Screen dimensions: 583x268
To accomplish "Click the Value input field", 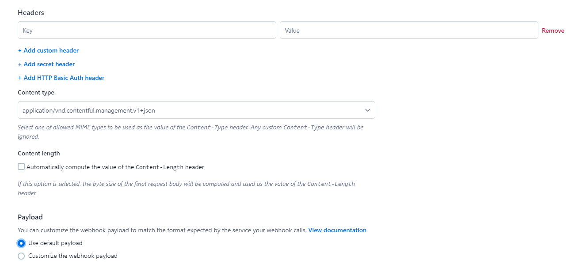I will [x=409, y=30].
